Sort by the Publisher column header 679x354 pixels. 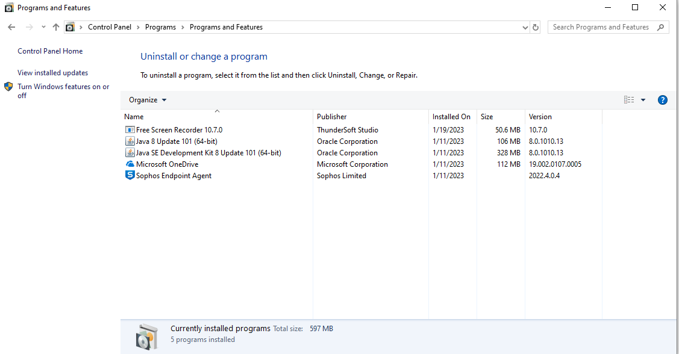point(371,117)
